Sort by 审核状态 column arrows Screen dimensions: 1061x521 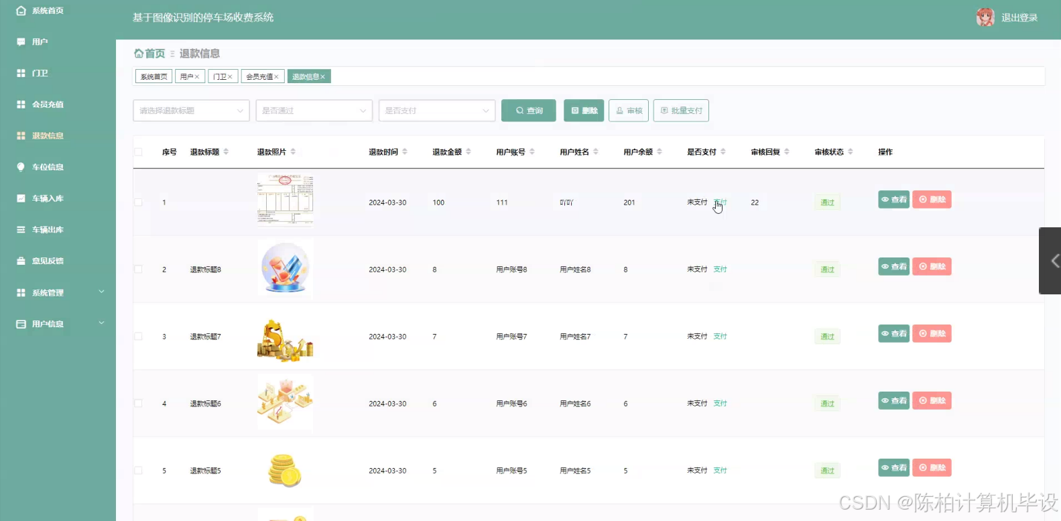[x=851, y=152]
